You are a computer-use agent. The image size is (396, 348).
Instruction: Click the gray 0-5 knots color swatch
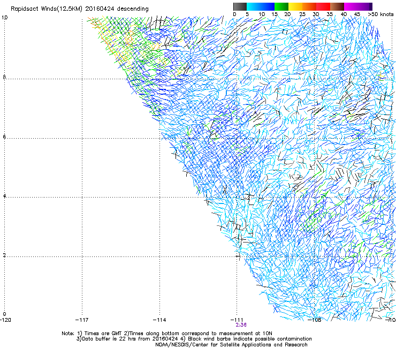(240, 6)
